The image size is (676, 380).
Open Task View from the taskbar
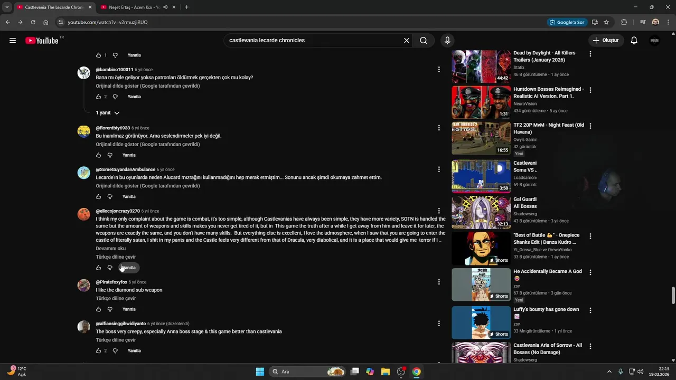click(355, 372)
